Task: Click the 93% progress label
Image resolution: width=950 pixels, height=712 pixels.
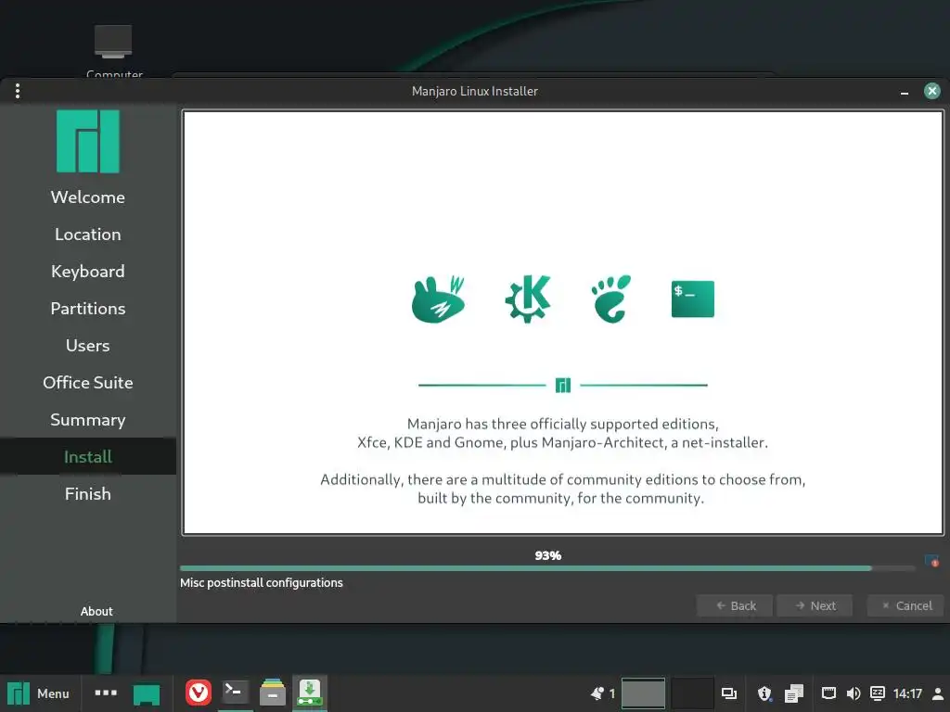Action: pos(547,555)
